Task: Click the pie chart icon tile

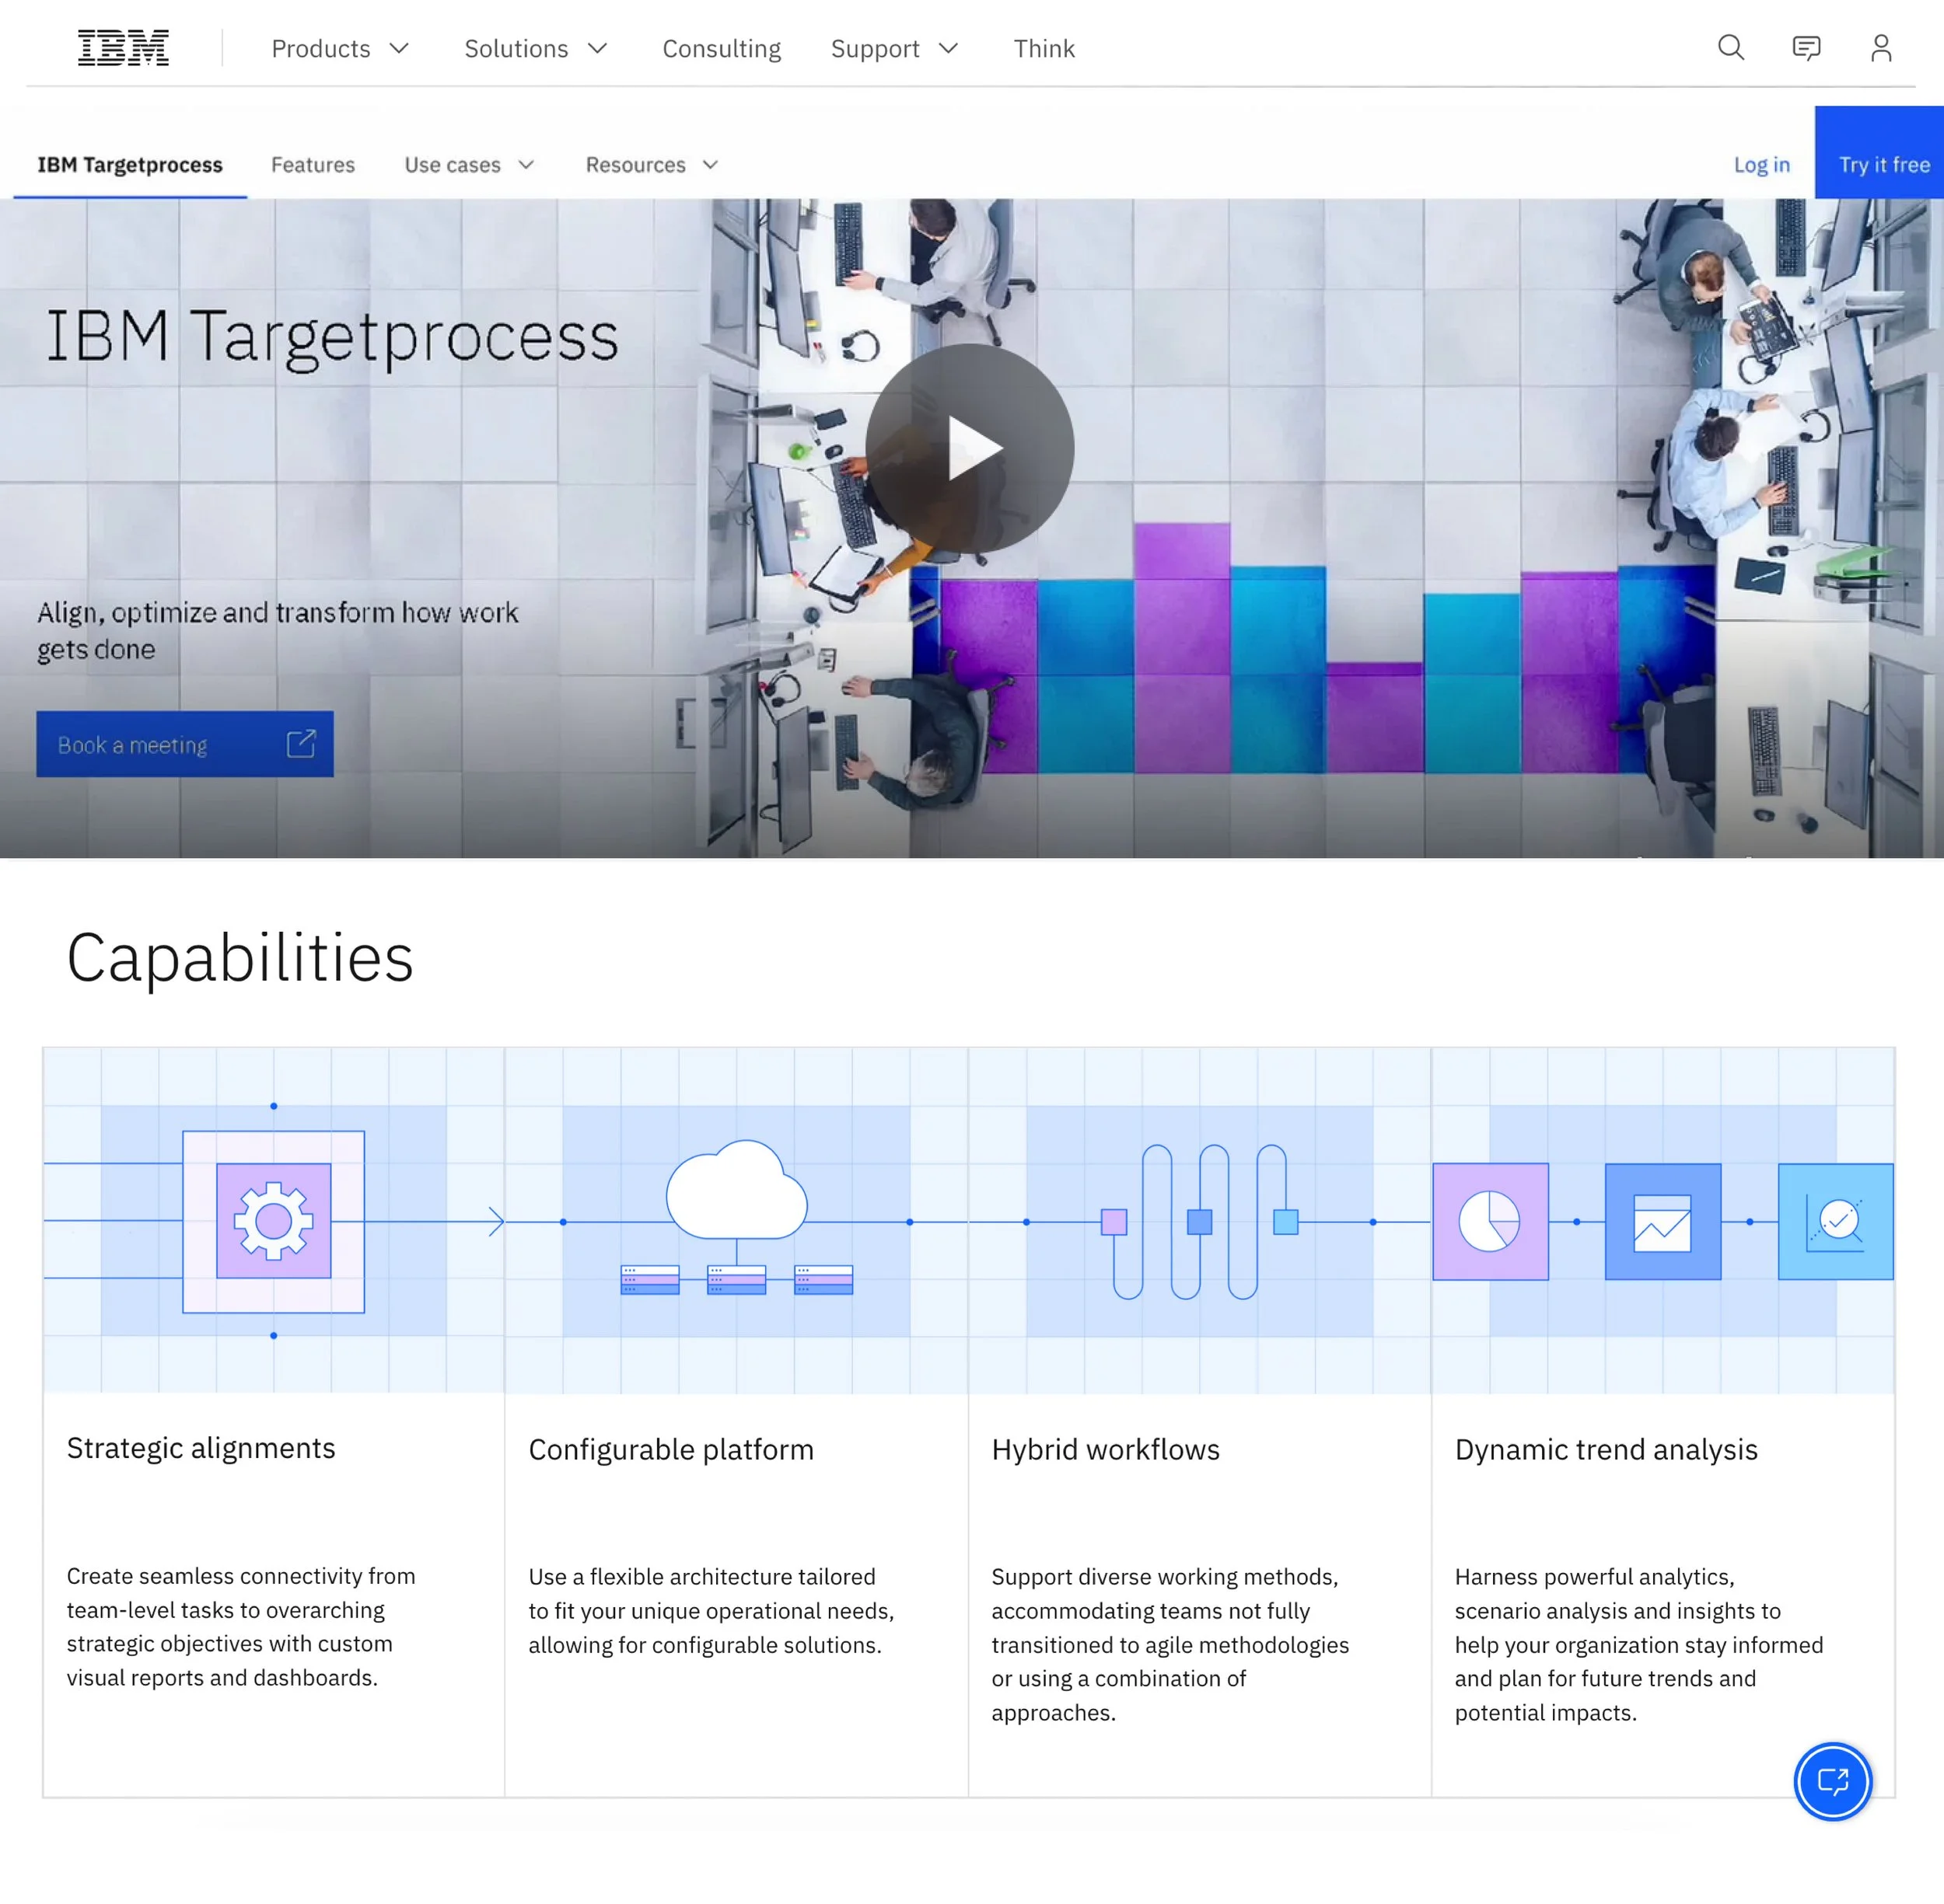Action: (x=1490, y=1221)
